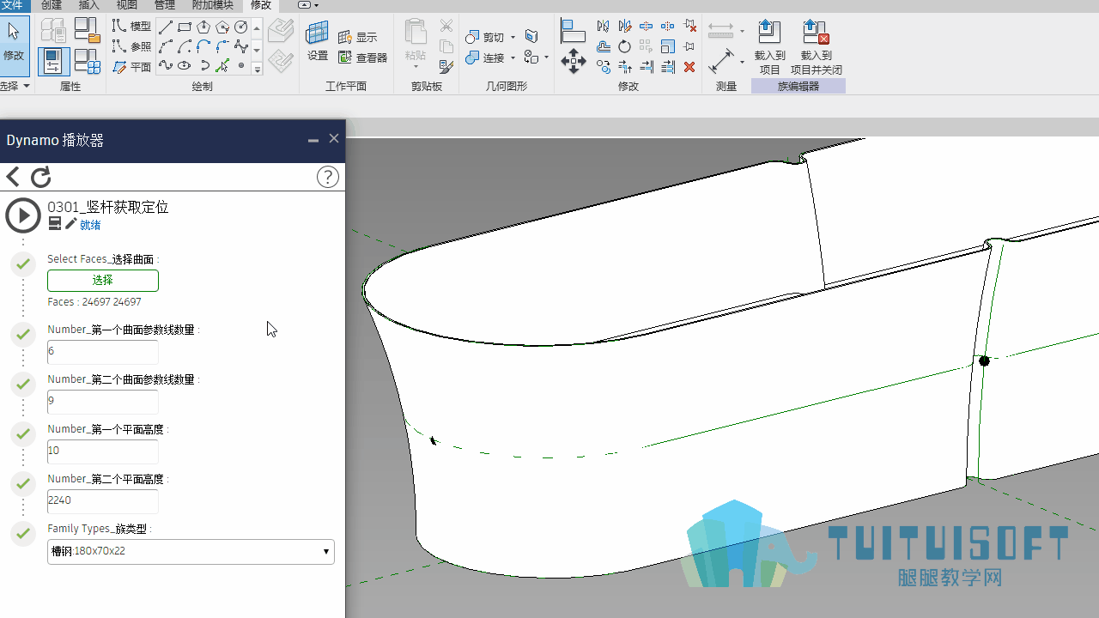Image resolution: width=1099 pixels, height=618 pixels.
Task: Switch to the 创建 ribbon tab
Action: (x=52, y=5)
